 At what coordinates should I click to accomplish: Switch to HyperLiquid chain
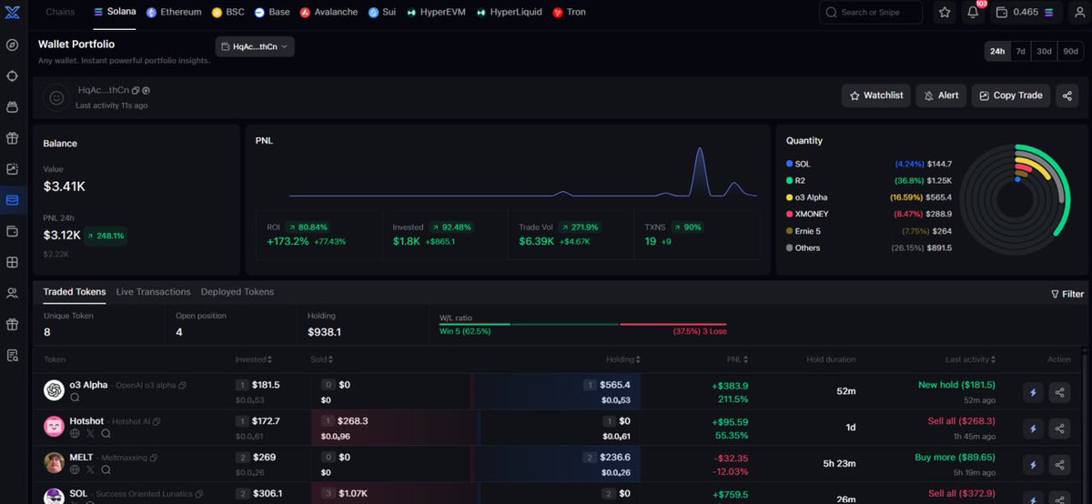(x=510, y=12)
